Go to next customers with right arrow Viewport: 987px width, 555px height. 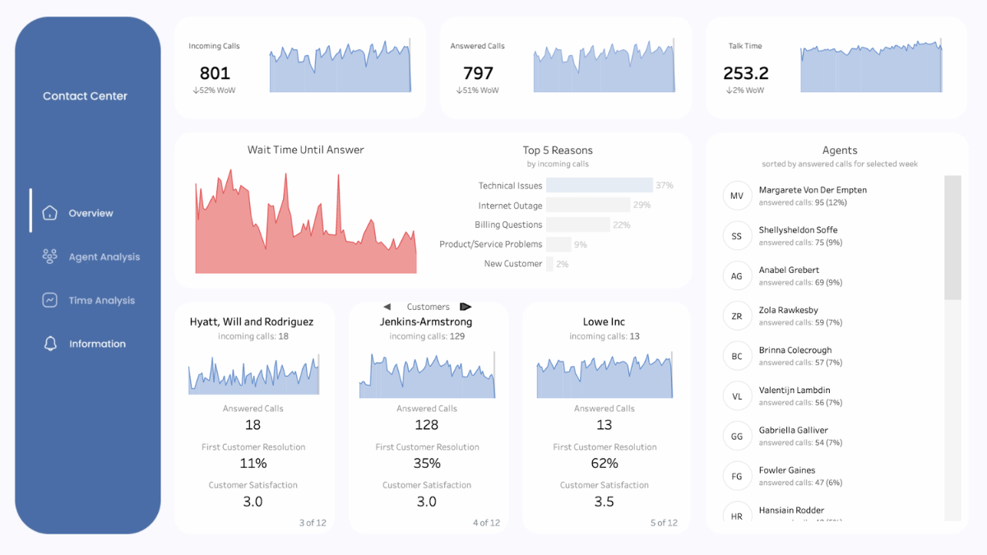(466, 307)
